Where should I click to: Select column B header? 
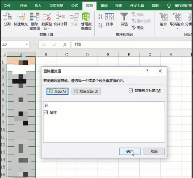pos(46,55)
